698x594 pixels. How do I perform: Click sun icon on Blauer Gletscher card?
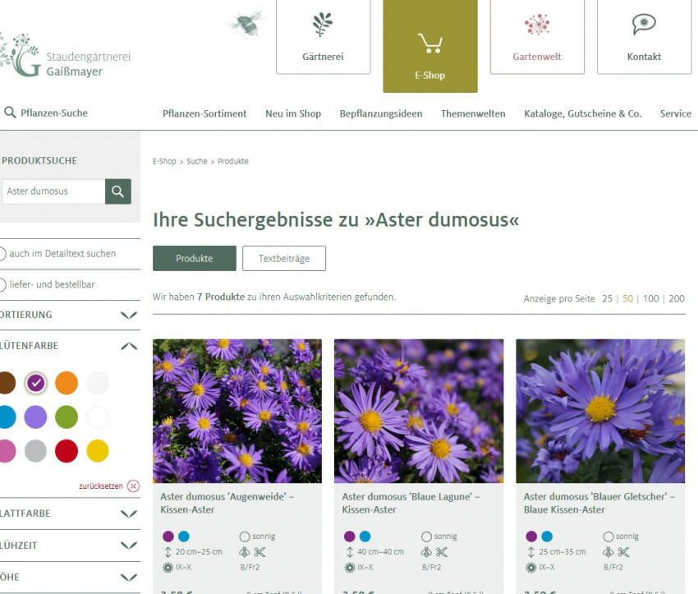click(x=608, y=536)
